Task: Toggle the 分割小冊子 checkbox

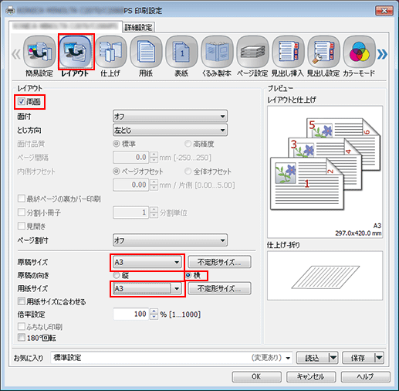Action: tap(22, 212)
